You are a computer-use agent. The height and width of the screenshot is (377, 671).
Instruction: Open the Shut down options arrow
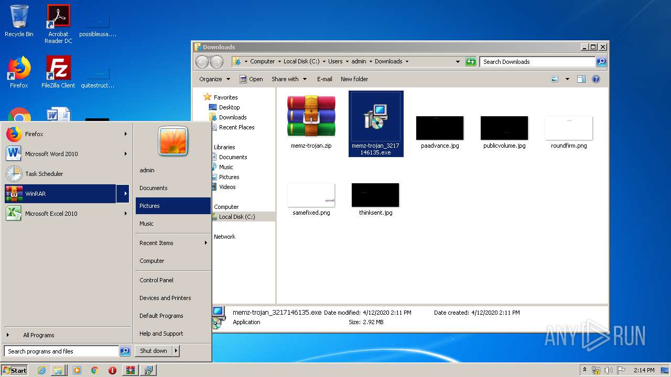(176, 351)
